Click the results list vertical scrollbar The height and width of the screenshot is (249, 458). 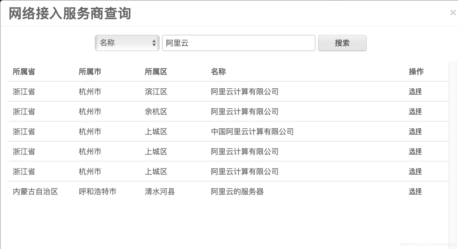[453, 155]
